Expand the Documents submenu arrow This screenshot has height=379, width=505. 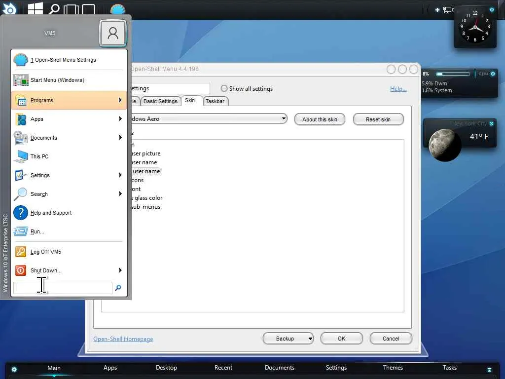point(120,138)
